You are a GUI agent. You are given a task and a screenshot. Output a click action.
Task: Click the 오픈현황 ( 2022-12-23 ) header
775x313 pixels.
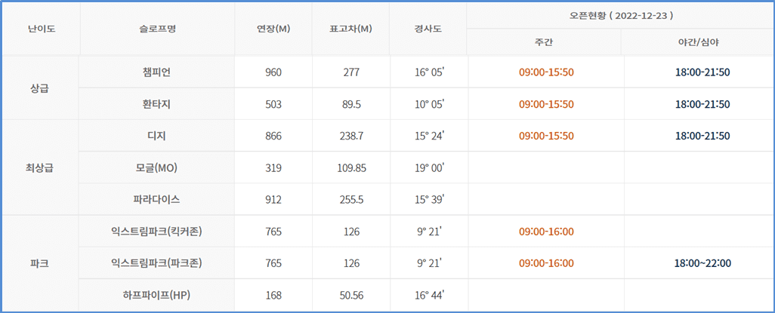pos(620,15)
